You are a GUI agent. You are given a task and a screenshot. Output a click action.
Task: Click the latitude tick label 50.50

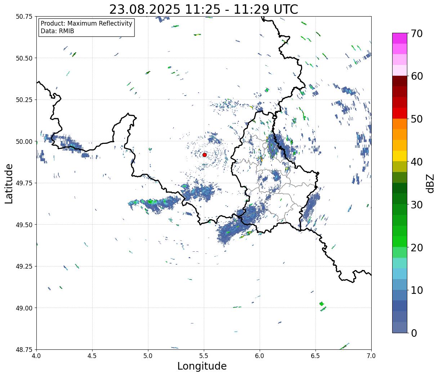(x=24, y=58)
